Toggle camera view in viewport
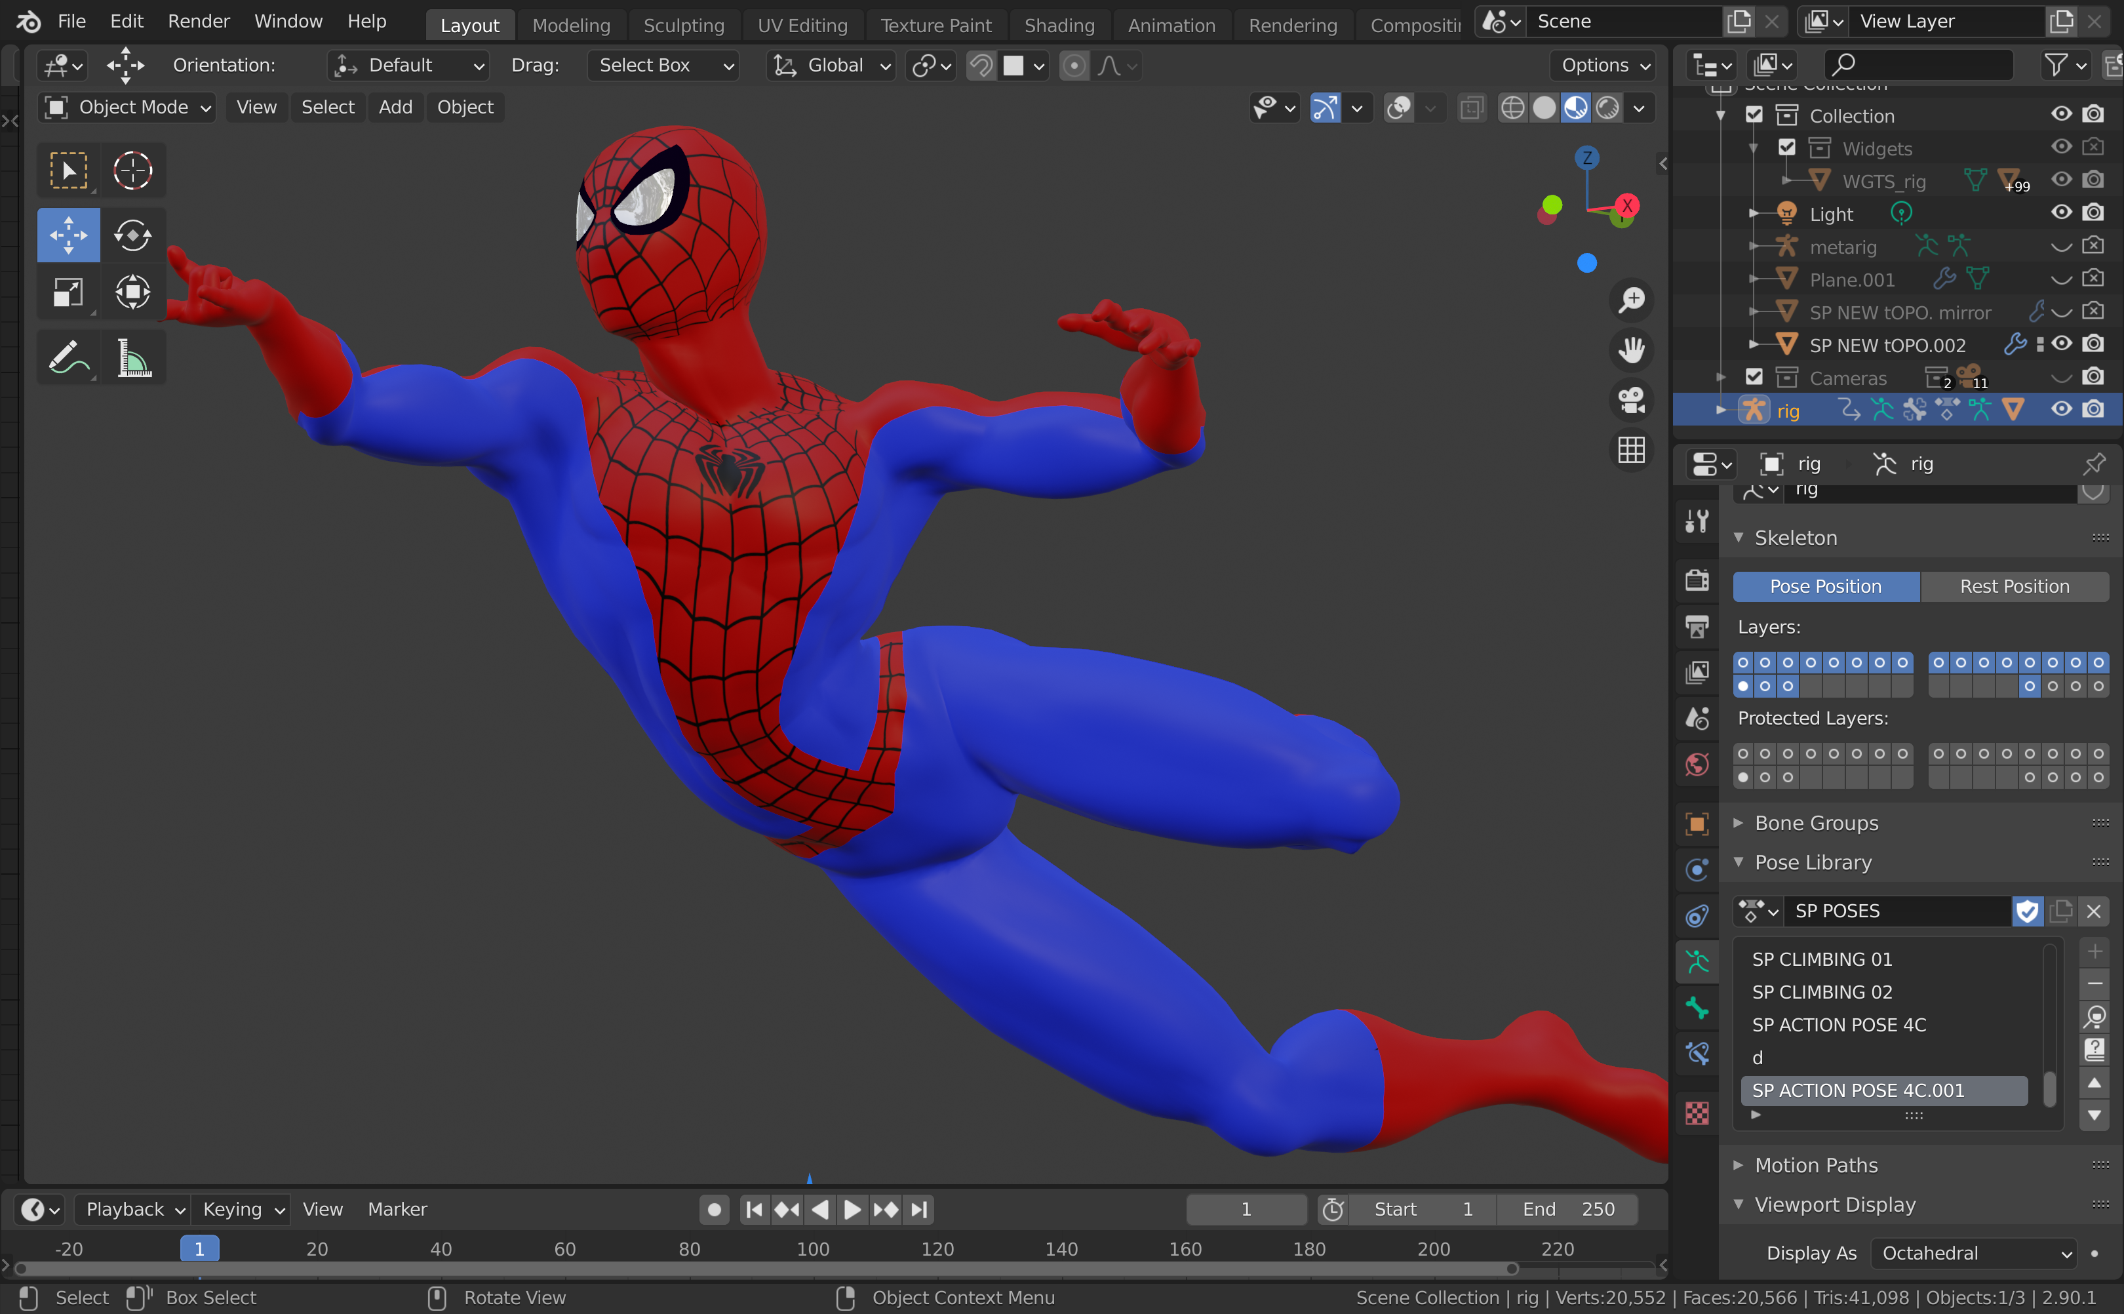 click(x=1630, y=400)
